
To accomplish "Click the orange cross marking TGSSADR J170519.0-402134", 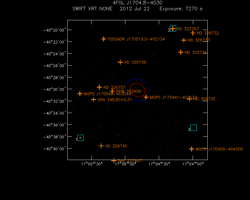I will click(x=104, y=39).
